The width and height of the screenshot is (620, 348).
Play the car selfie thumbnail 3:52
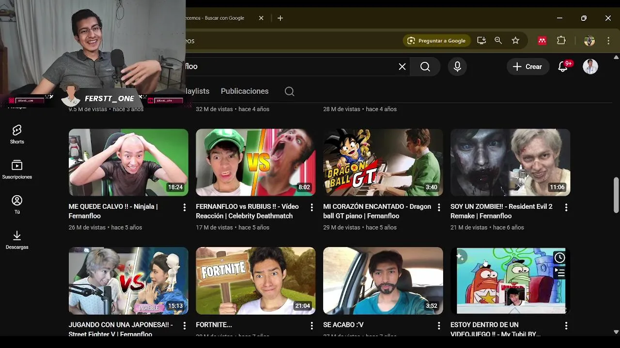coord(383,281)
